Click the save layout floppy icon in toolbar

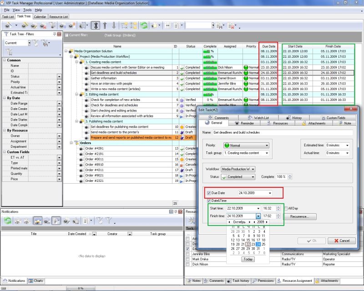pos(219,25)
